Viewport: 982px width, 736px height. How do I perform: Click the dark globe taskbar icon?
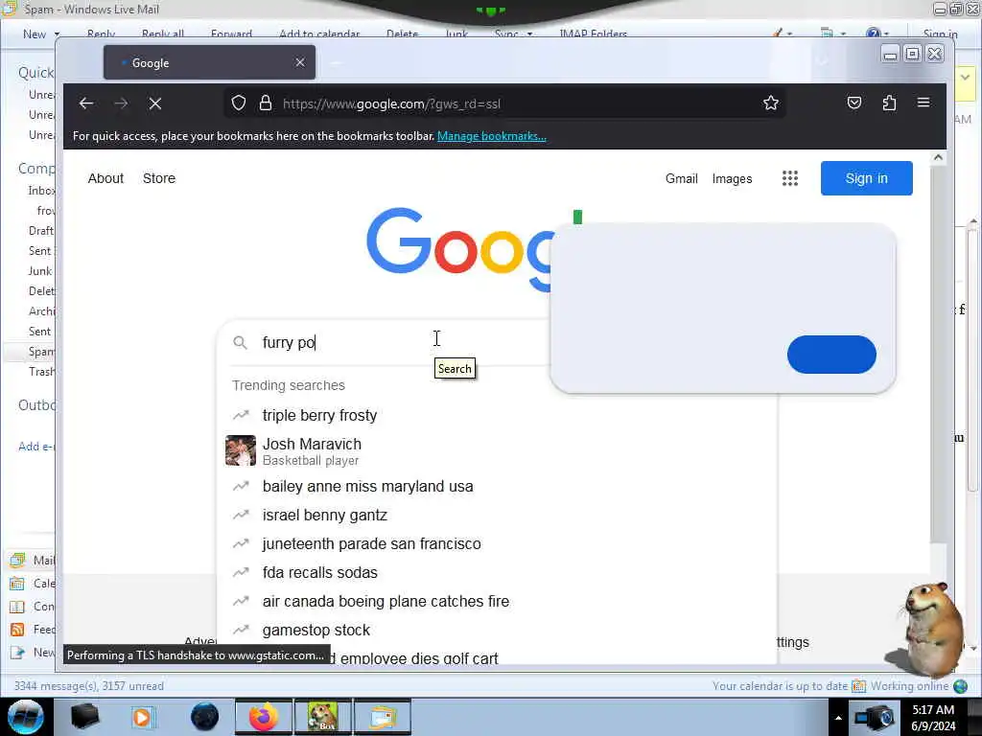(205, 717)
